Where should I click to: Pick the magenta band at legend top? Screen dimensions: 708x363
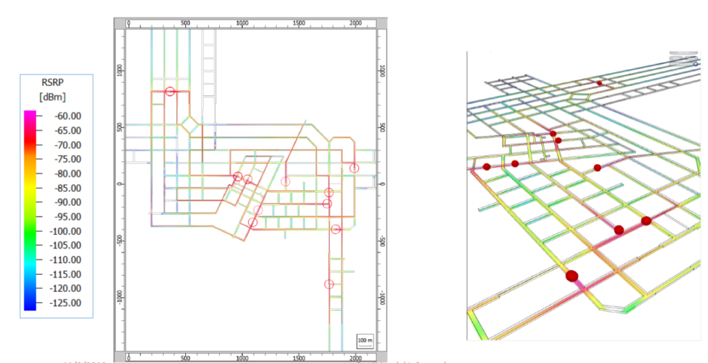[x=30, y=115]
